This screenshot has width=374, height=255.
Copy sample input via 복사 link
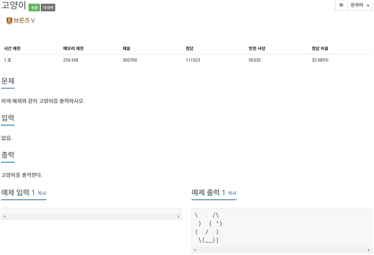42,193
